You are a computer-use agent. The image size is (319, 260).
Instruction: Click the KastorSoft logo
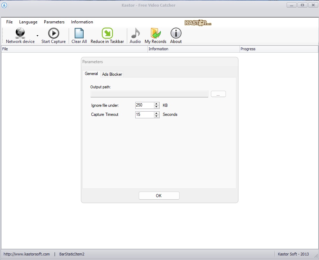pos(198,23)
